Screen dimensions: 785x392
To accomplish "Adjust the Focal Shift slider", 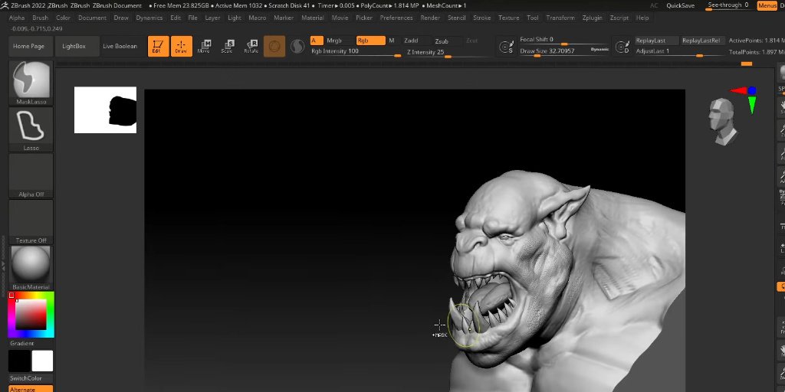I will (565, 40).
